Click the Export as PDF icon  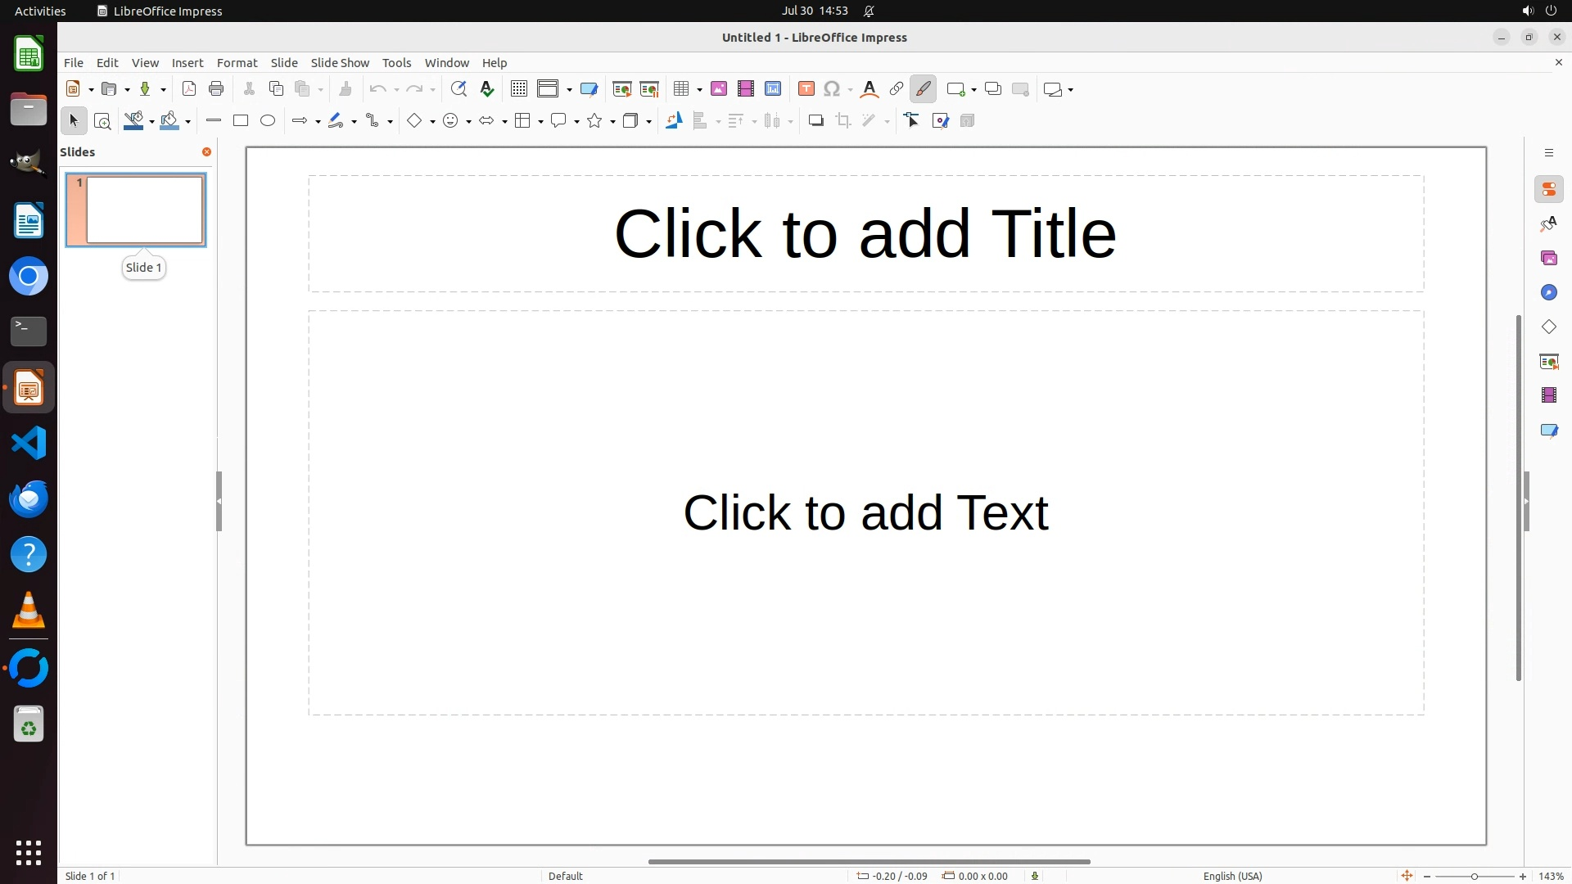coord(189,89)
